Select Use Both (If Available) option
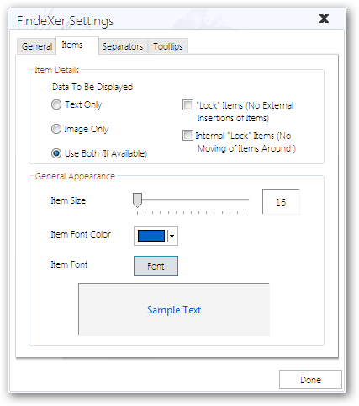The width and height of the screenshot is (359, 406). coord(56,153)
